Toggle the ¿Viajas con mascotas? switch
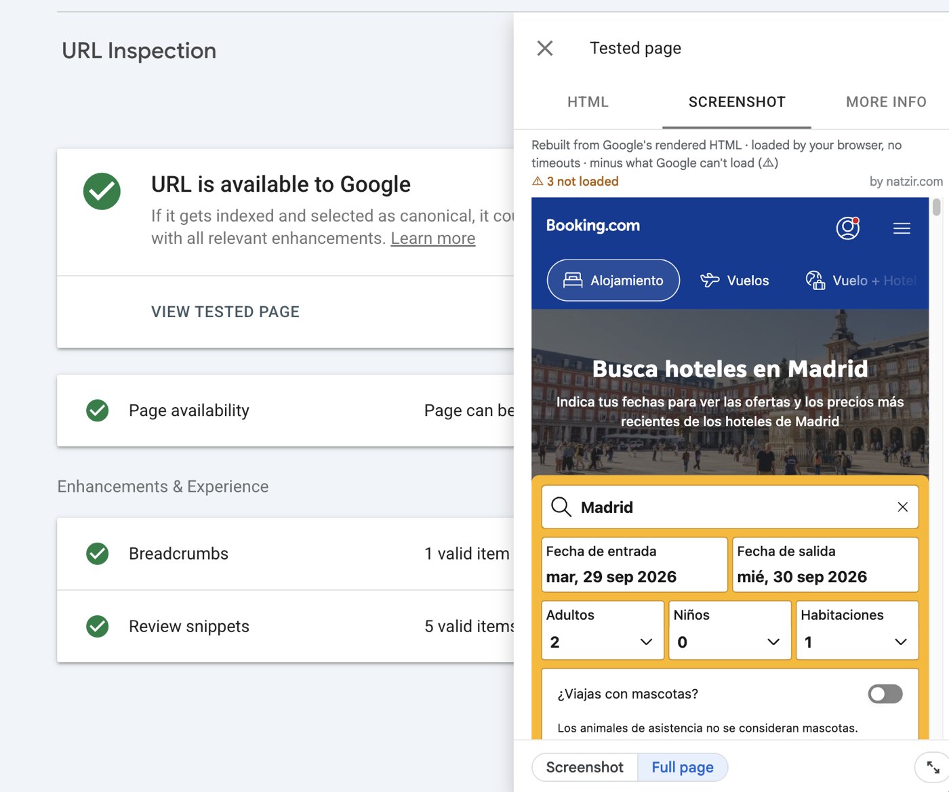This screenshot has width=949, height=792. 885,694
